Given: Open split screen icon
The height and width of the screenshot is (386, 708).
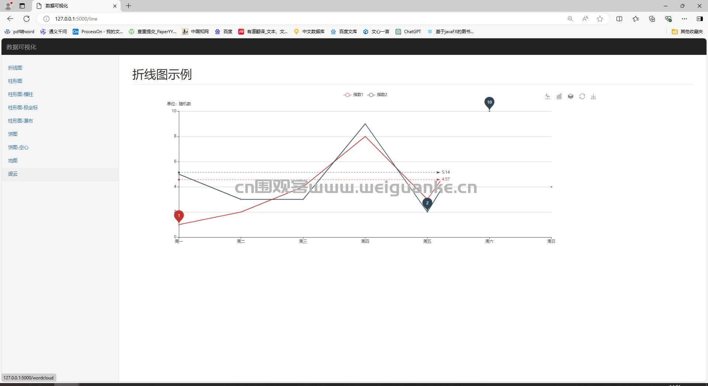Looking at the screenshot, I should point(619,19).
